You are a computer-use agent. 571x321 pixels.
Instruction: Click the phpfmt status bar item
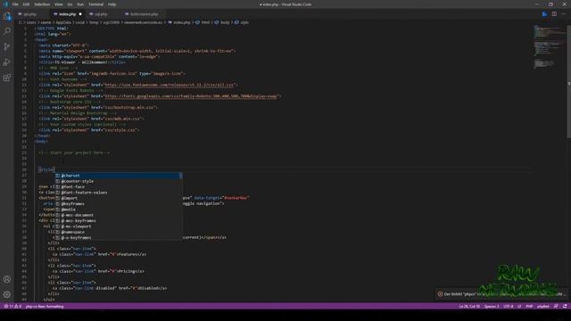[542, 307]
